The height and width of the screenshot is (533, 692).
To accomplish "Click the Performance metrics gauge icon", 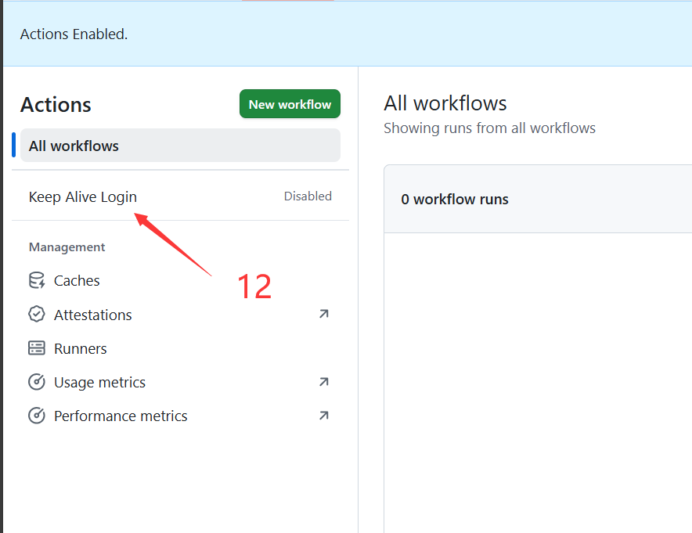I will pos(37,416).
